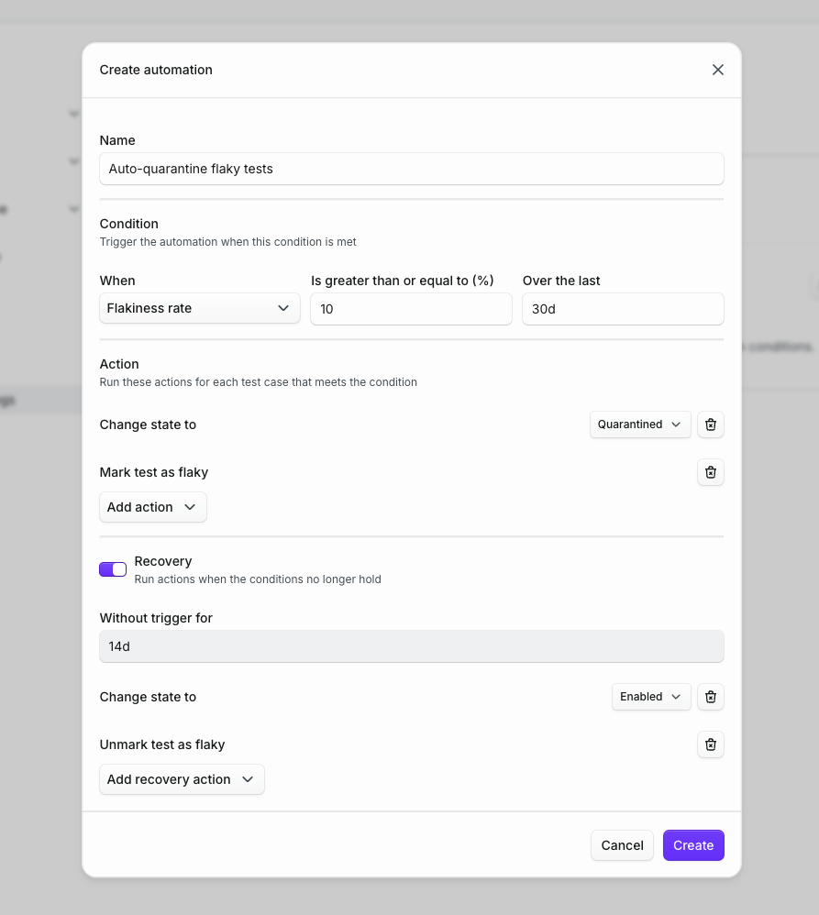Open the Flakiness rate condition dropdown
The width and height of the screenshot is (819, 915).
click(199, 308)
